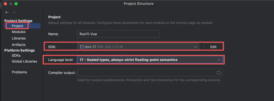This screenshot has height=101, width=274.
Task: Maximize the window with the green button
Action: (x=16, y=4)
